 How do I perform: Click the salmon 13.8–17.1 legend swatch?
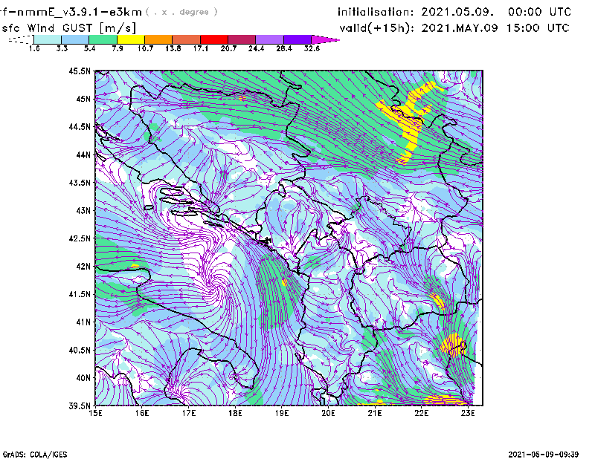[187, 39]
